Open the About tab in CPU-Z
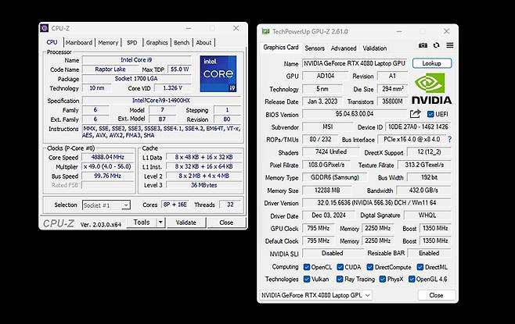515x324 pixels. 203,43
